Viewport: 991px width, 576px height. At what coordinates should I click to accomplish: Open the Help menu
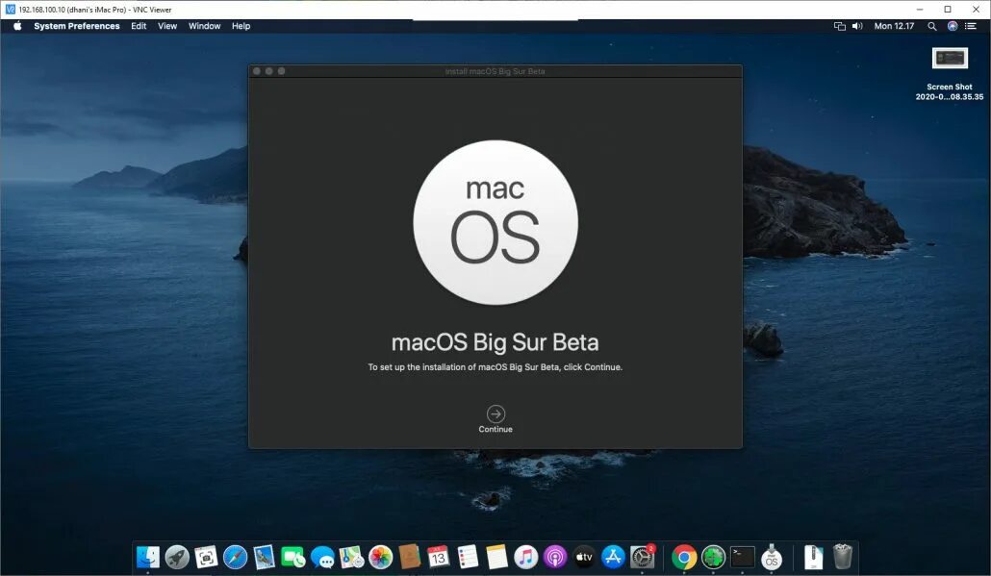(x=241, y=26)
